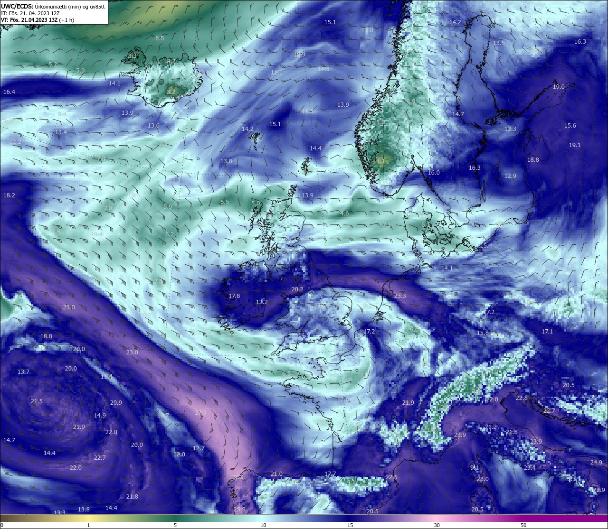This screenshot has width=608, height=529.
Task: Click the map value 13.5
Action: point(499,43)
